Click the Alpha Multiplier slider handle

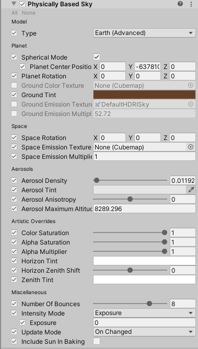(165, 251)
